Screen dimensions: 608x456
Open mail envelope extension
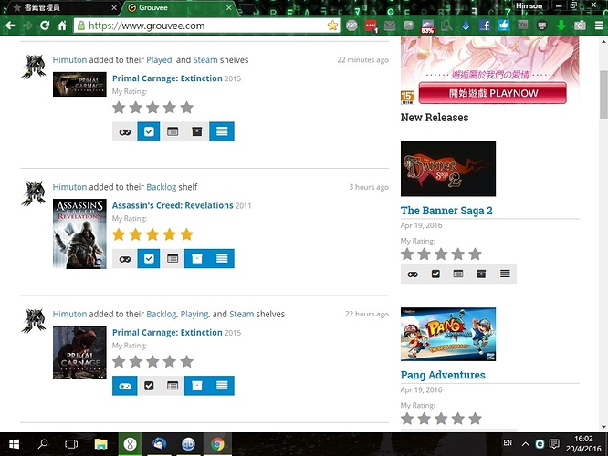coord(389,26)
